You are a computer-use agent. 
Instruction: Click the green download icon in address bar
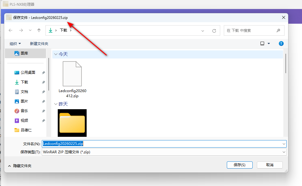pos(51,30)
